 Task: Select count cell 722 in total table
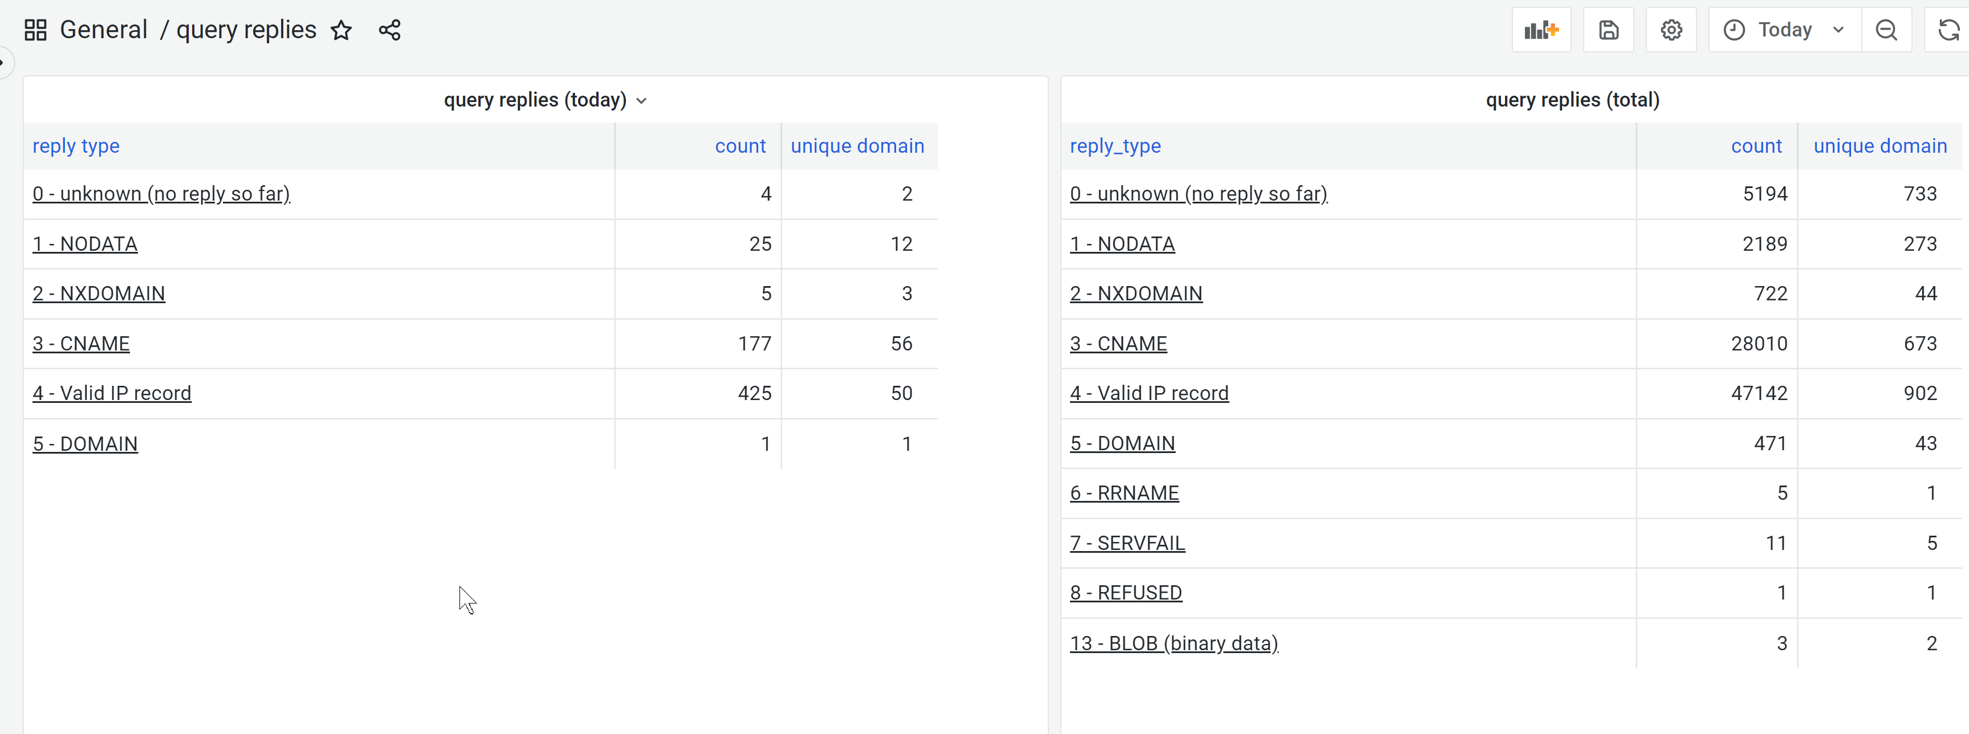[x=1717, y=294]
